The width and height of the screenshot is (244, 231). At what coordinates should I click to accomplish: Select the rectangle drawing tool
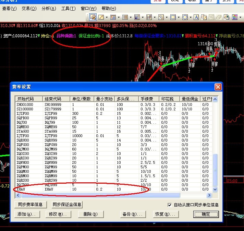[x=173, y=17]
